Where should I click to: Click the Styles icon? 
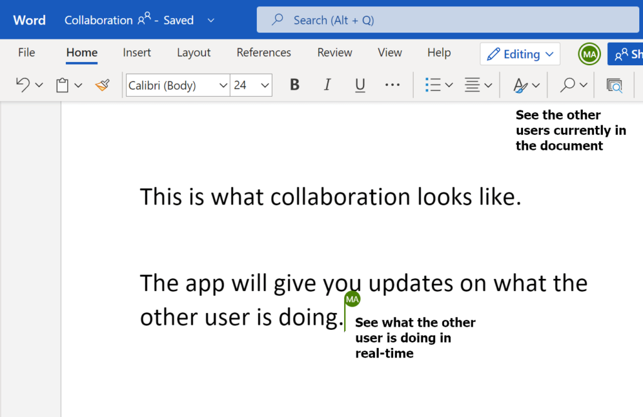pos(521,85)
